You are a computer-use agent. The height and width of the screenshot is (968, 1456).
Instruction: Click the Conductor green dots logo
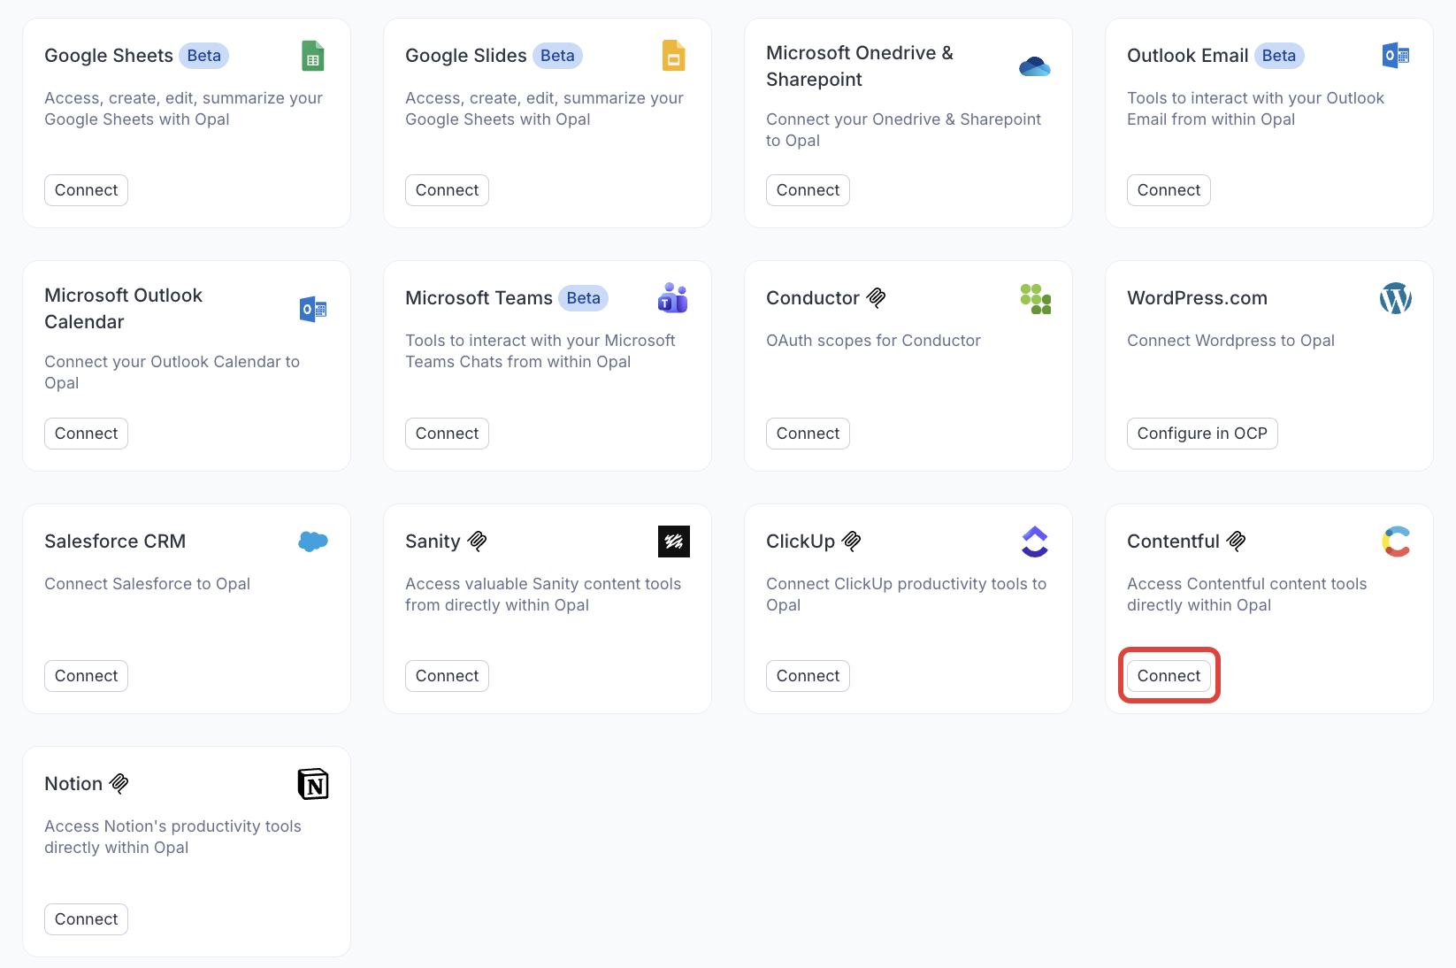[1035, 298]
